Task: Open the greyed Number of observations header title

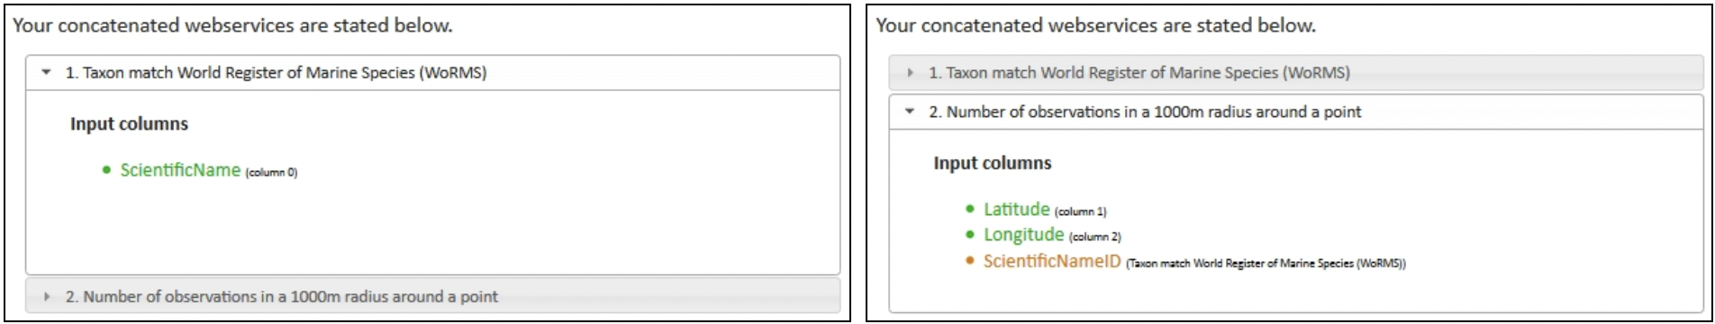Action: point(281,296)
